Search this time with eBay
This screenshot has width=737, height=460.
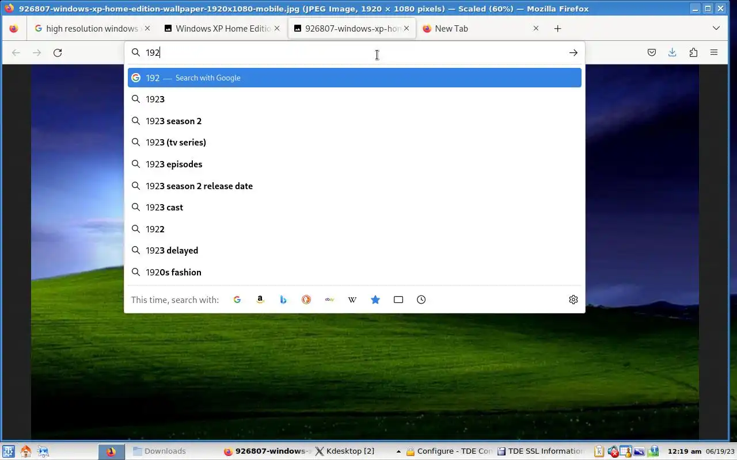click(329, 300)
